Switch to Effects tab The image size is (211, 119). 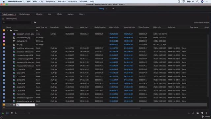[59, 14]
